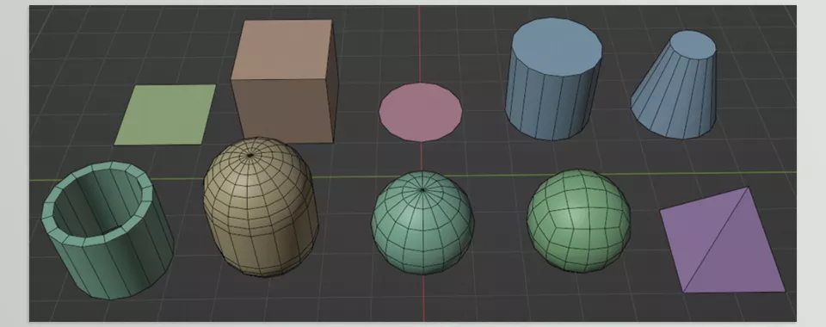Viewport: 826px width, 327px height.
Task: Select the tan capsule-shaped object
Action: click(x=261, y=207)
